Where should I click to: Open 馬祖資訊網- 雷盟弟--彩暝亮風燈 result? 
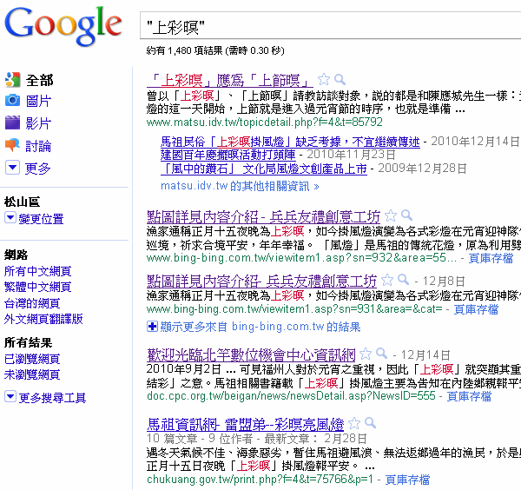pos(245,424)
